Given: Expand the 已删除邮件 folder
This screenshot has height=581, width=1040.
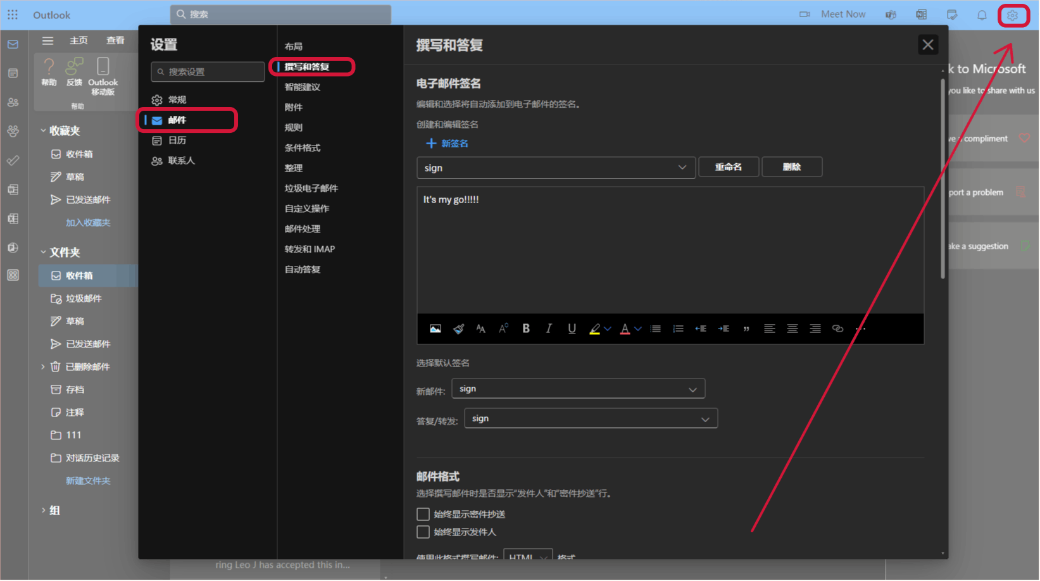Looking at the screenshot, I should pyautogui.click(x=43, y=367).
